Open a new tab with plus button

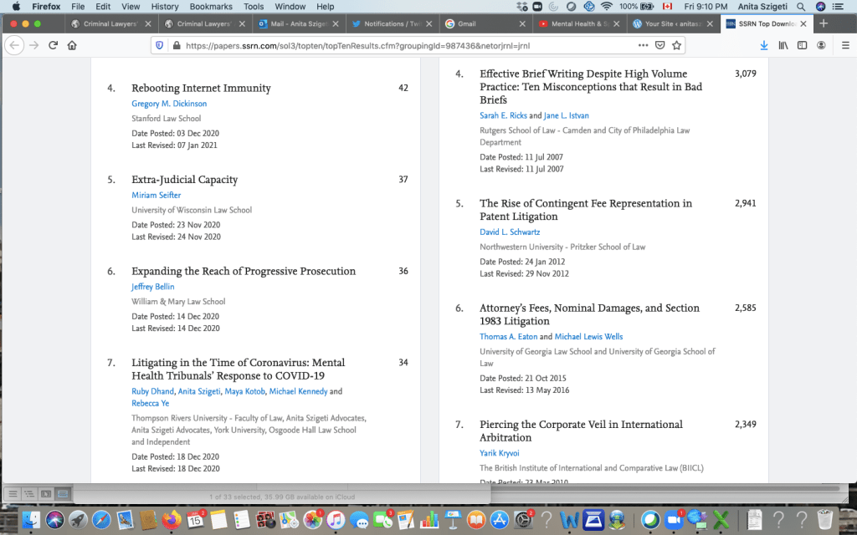click(824, 23)
